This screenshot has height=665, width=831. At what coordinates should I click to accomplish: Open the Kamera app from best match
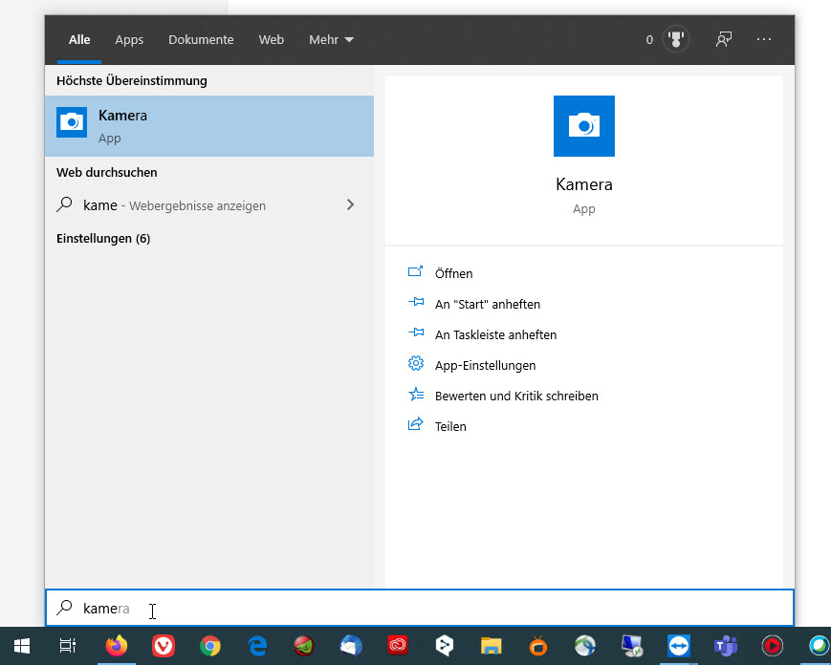pyautogui.click(x=208, y=126)
